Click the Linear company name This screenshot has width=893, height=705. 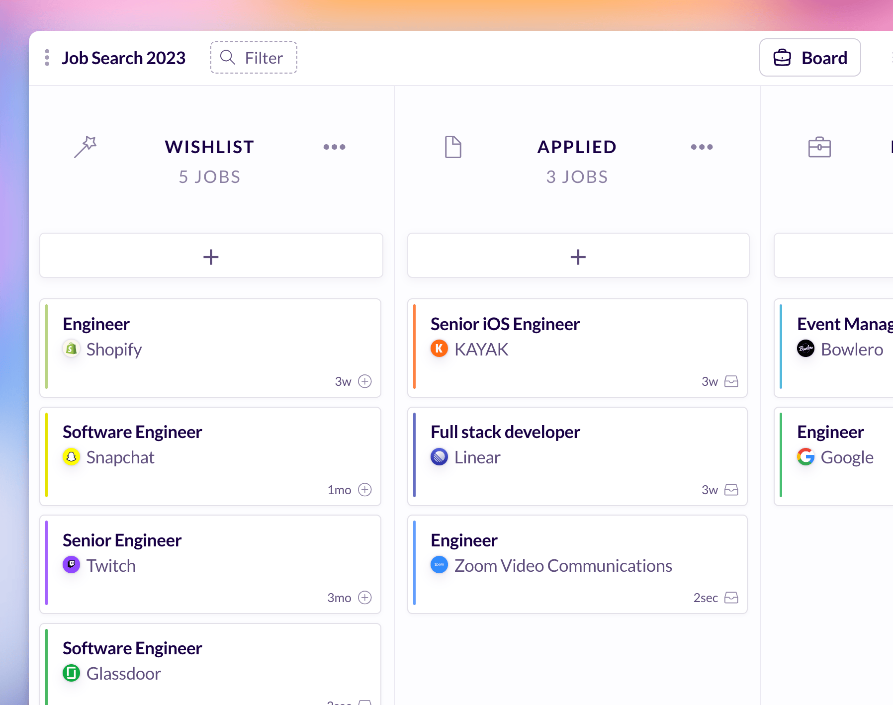pos(477,457)
